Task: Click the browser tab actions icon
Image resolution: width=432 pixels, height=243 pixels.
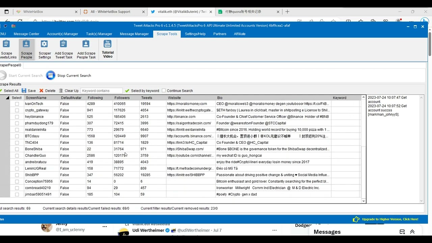Action: (6, 11)
